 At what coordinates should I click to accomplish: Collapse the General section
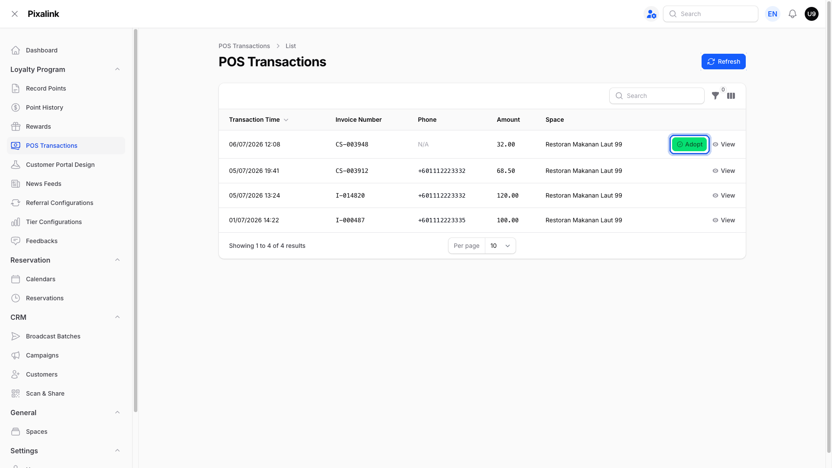point(117,413)
